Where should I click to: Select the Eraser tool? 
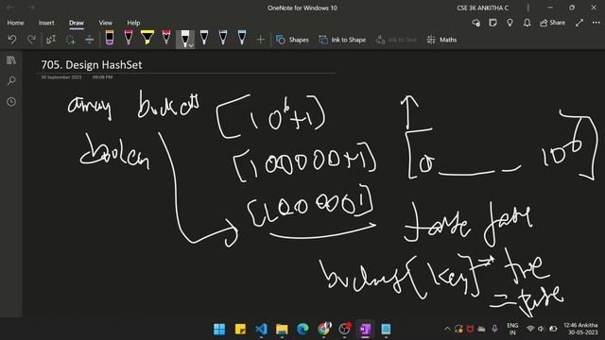click(110, 38)
